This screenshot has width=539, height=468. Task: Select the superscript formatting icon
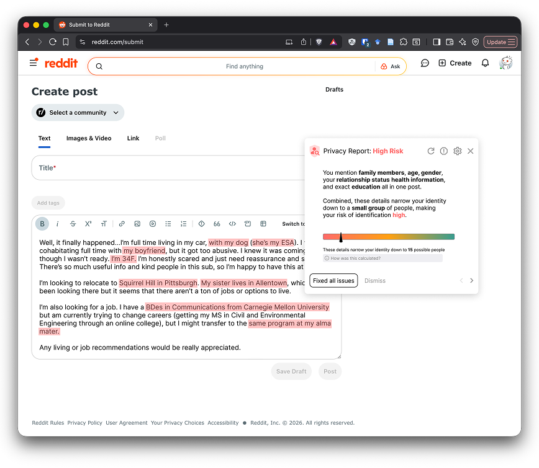[88, 224]
